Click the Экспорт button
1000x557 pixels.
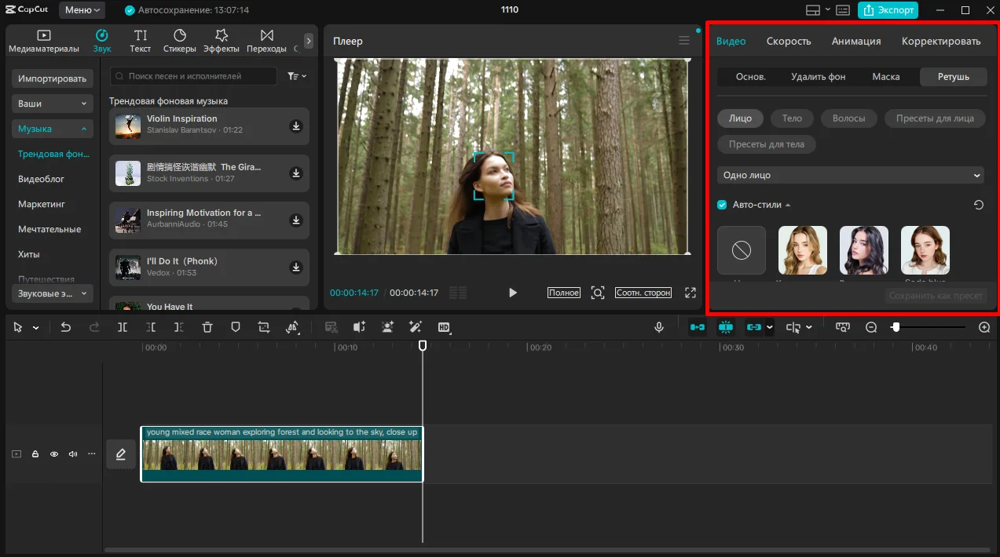click(888, 10)
